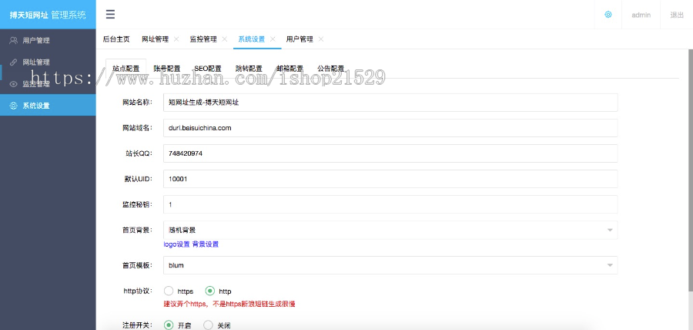Viewport: 693px width, 330px height.
Task: Set 注册开关 to 关闭
Action: click(x=208, y=325)
